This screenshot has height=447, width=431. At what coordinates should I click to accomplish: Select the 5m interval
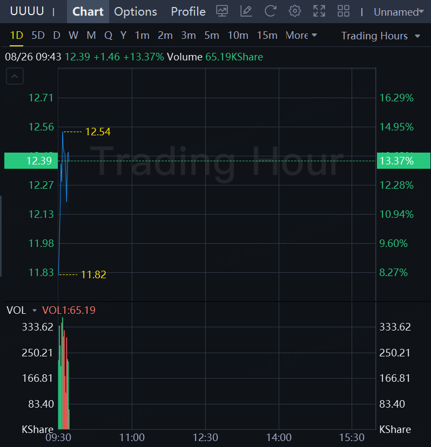click(212, 36)
